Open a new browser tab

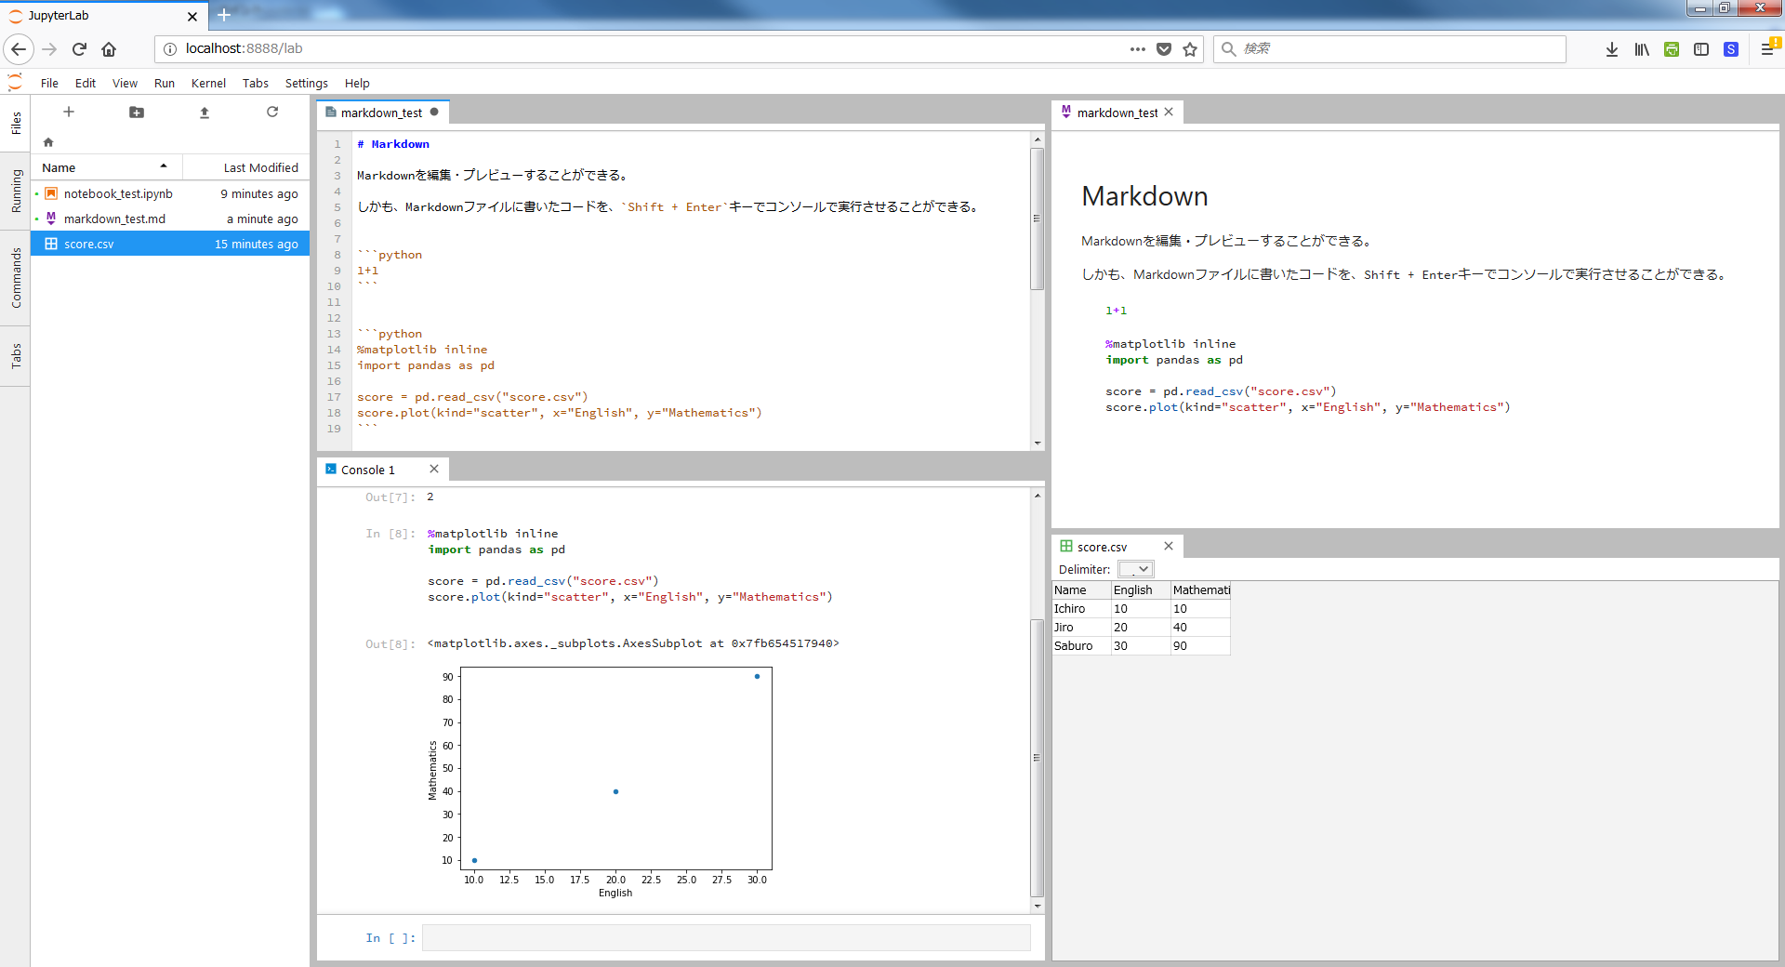tap(224, 15)
